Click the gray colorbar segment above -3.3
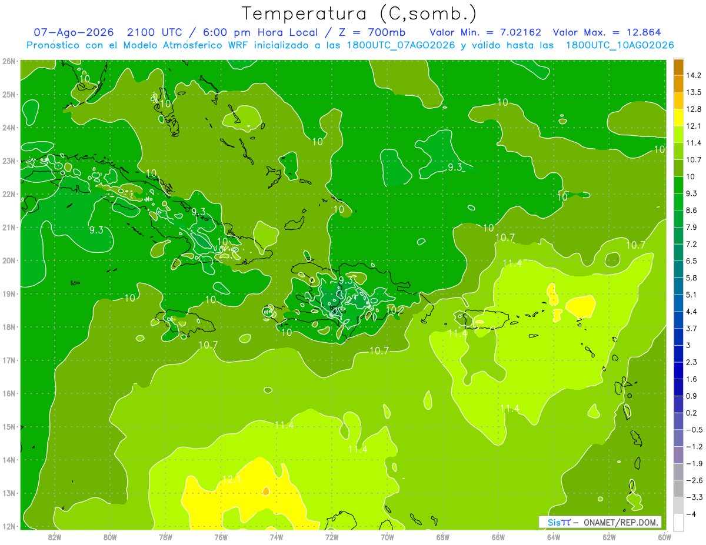 coord(678,489)
